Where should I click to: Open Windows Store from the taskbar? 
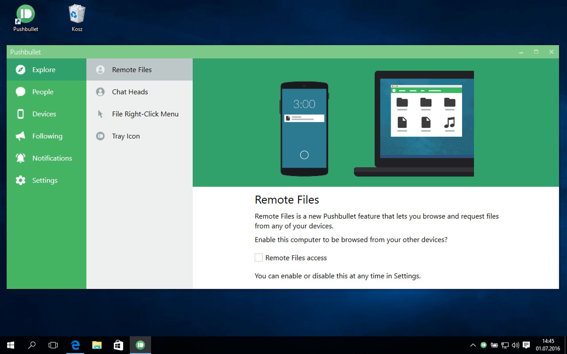[x=118, y=345]
